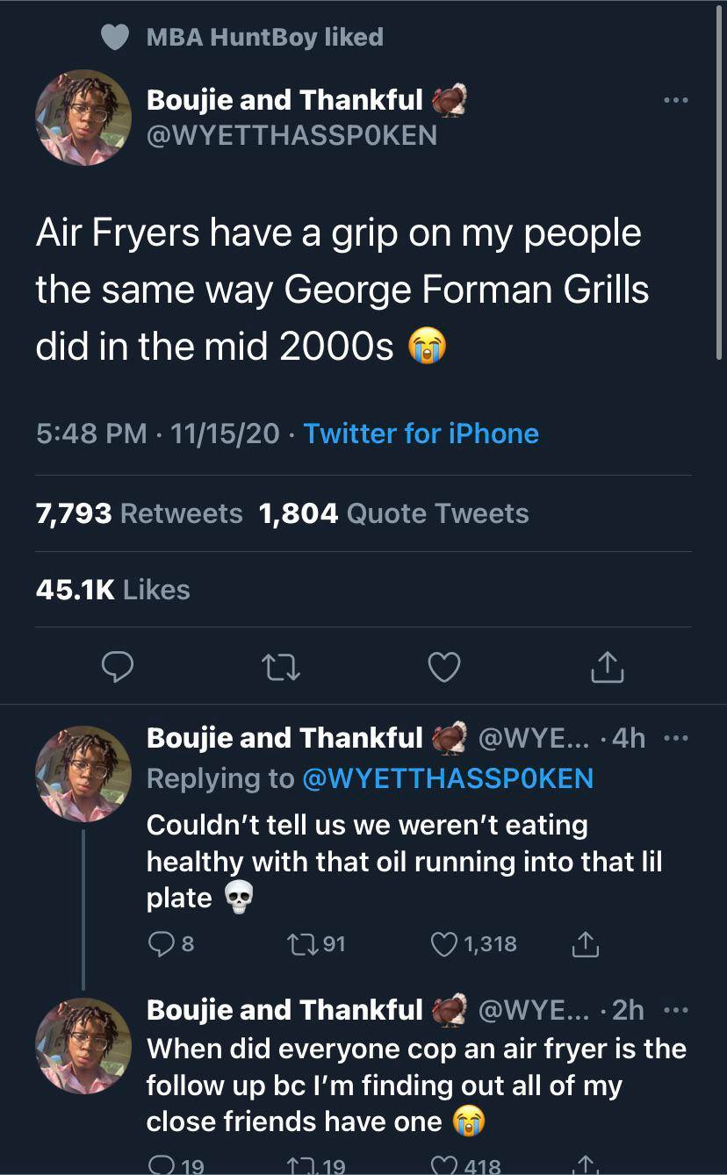This screenshot has height=1175, width=727.
Task: Like the 'oil running' reply with 1,318 likes
Action: click(444, 943)
